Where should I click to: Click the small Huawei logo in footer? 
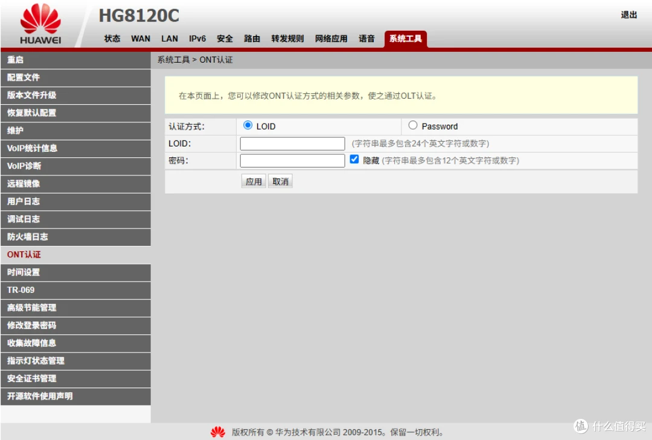pyautogui.click(x=217, y=432)
